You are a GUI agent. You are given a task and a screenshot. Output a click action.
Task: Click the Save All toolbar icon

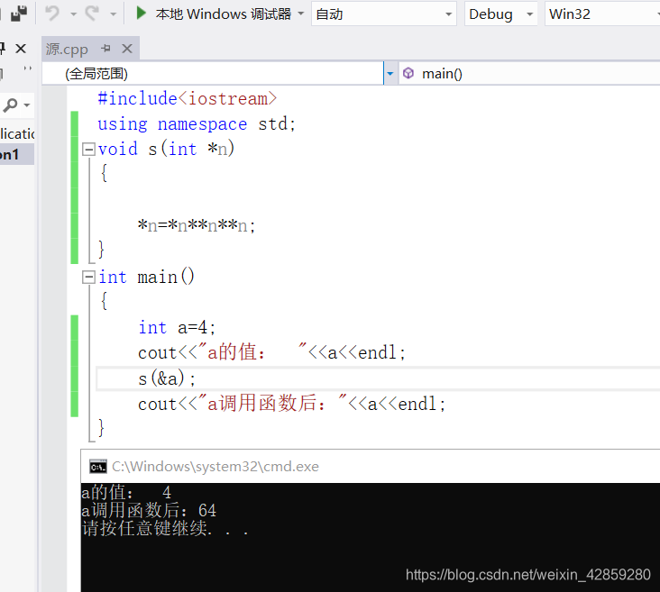tap(19, 14)
